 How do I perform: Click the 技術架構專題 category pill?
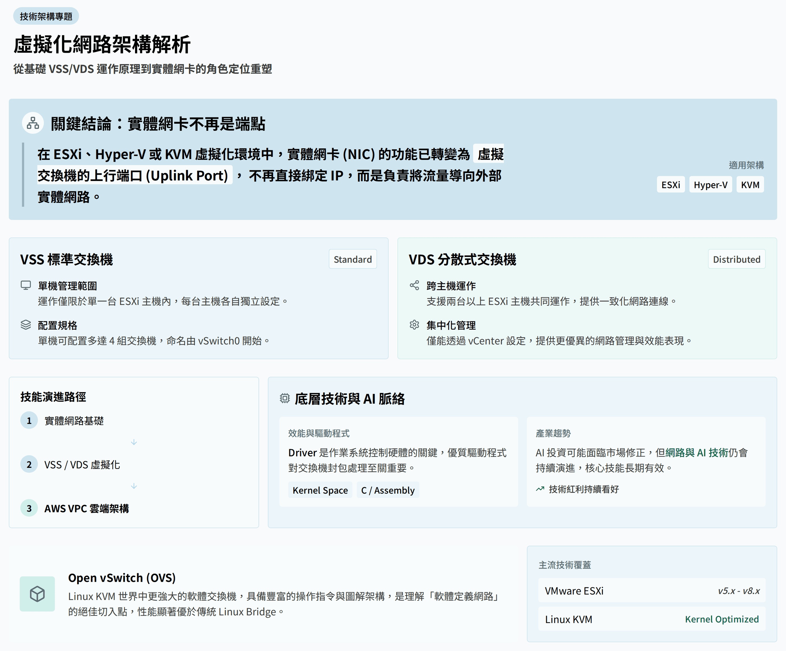tap(46, 16)
